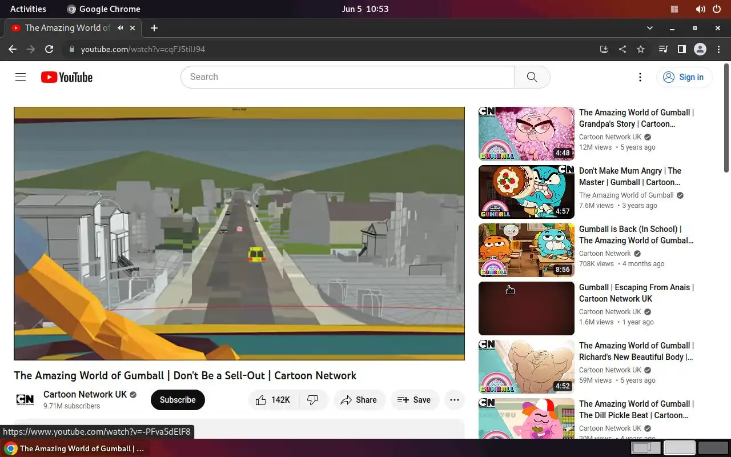Click the Sign in button
Screen dimensions: 731x457
684,77
